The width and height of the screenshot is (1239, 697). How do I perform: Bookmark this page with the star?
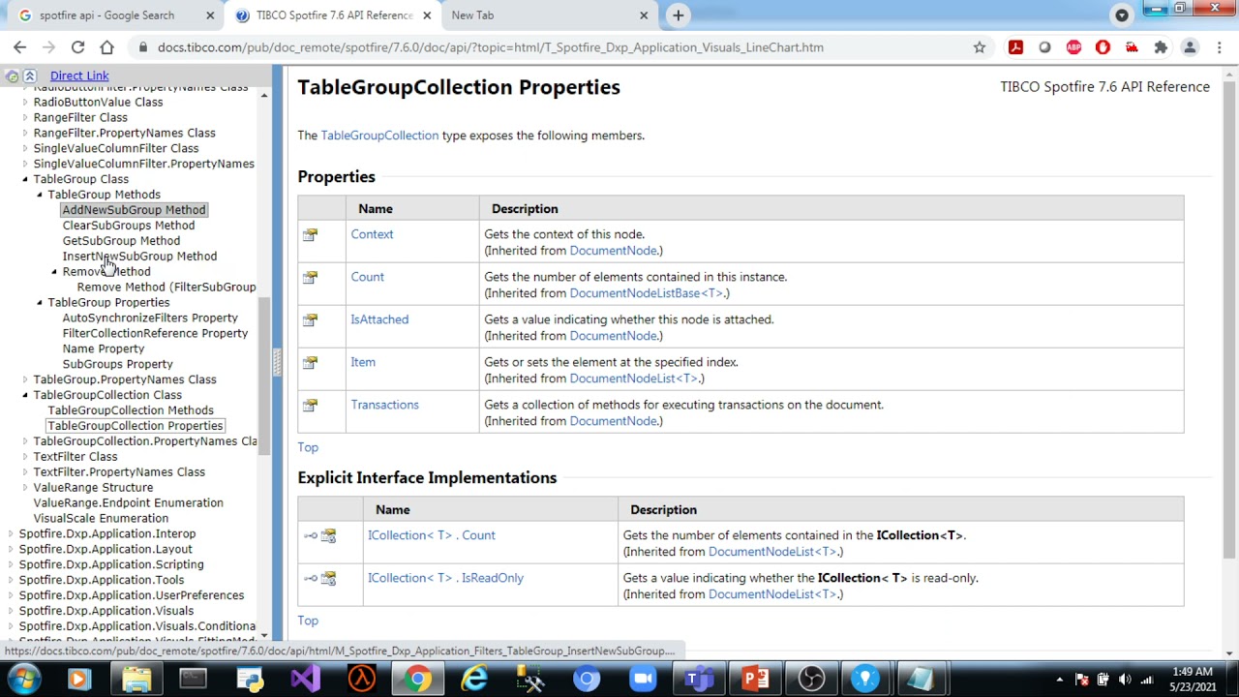click(x=979, y=46)
